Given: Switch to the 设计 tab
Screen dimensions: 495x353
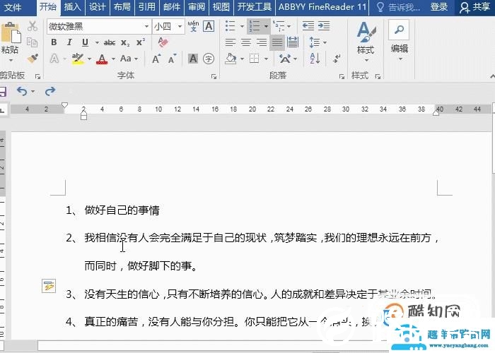Looking at the screenshot, I should click(x=97, y=7).
